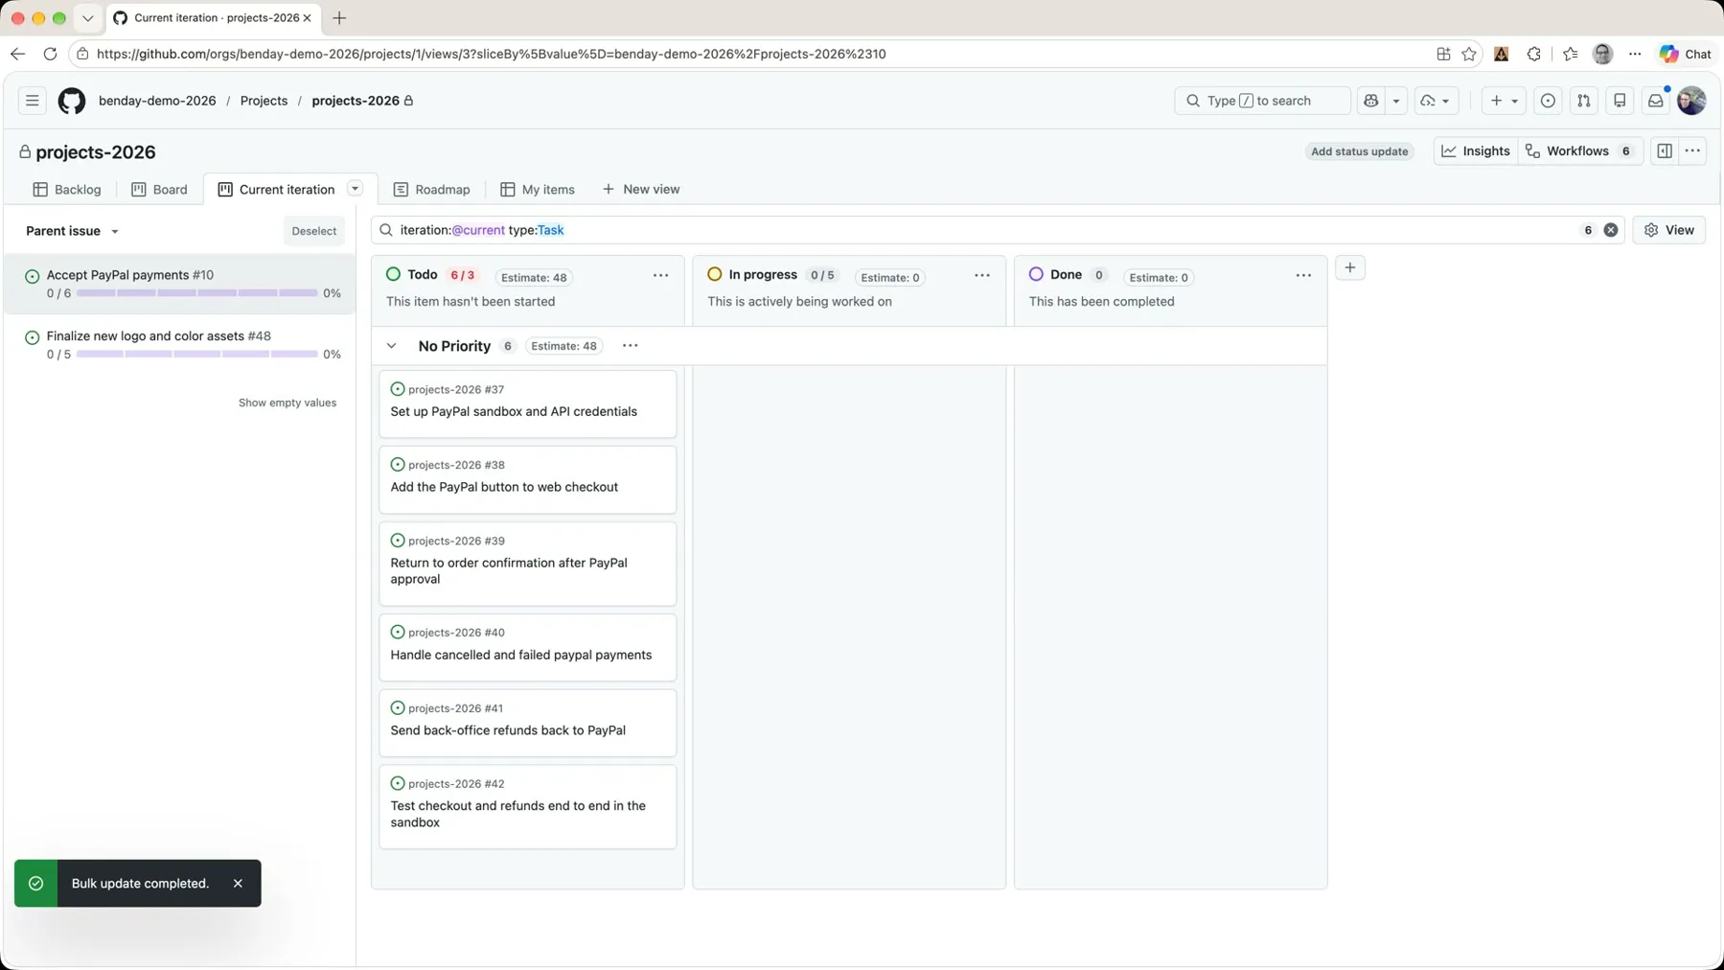Open the Insights page
This screenshot has width=1724, height=970.
pos(1476,151)
